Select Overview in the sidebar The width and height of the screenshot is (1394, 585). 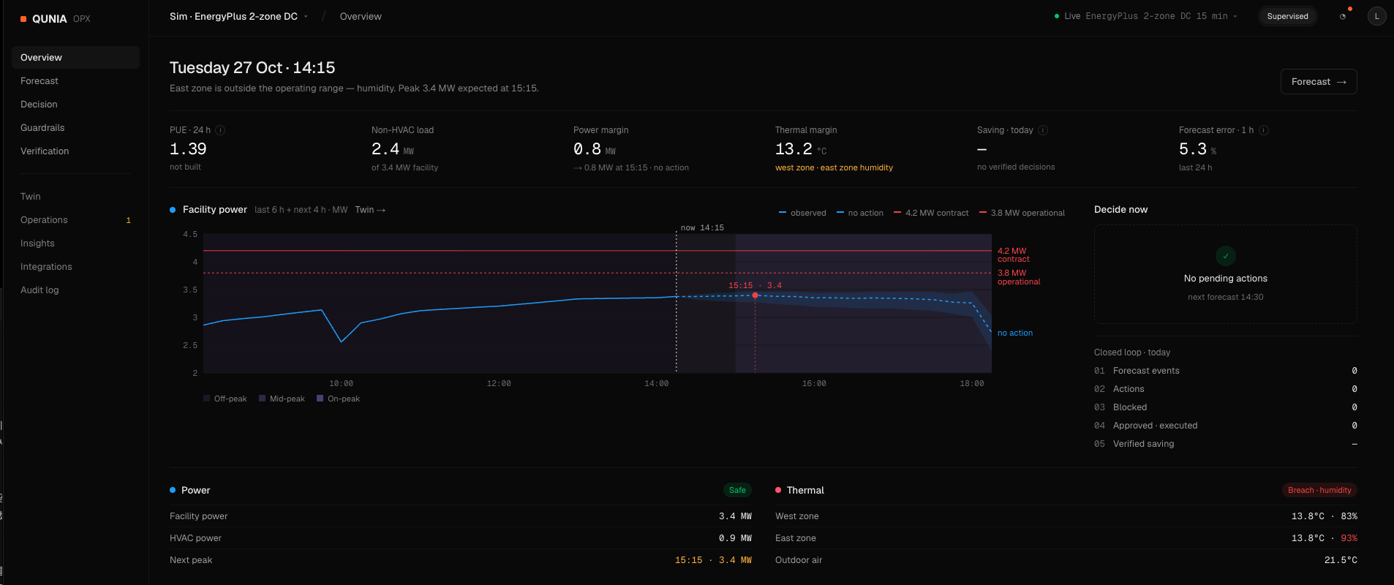coord(75,58)
